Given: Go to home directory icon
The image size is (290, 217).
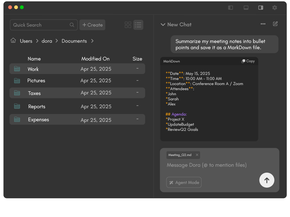Looking at the screenshot, I should pos(13,40).
